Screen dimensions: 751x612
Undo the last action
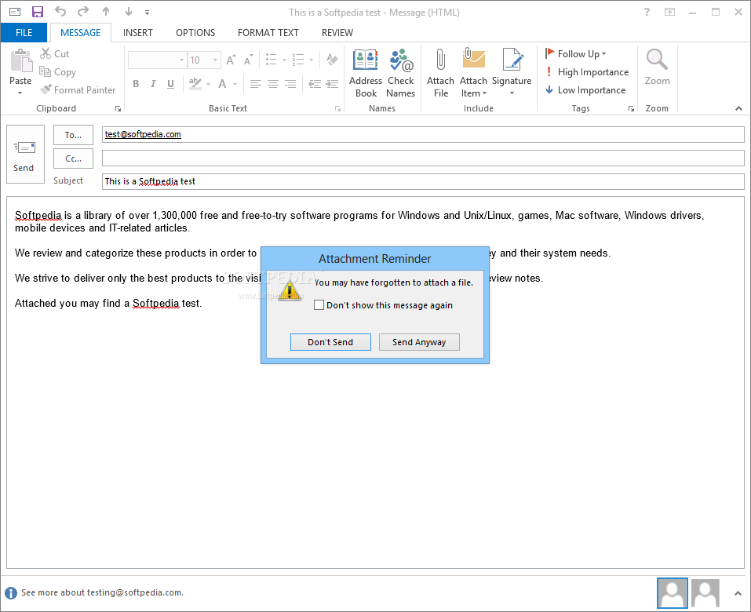point(60,12)
